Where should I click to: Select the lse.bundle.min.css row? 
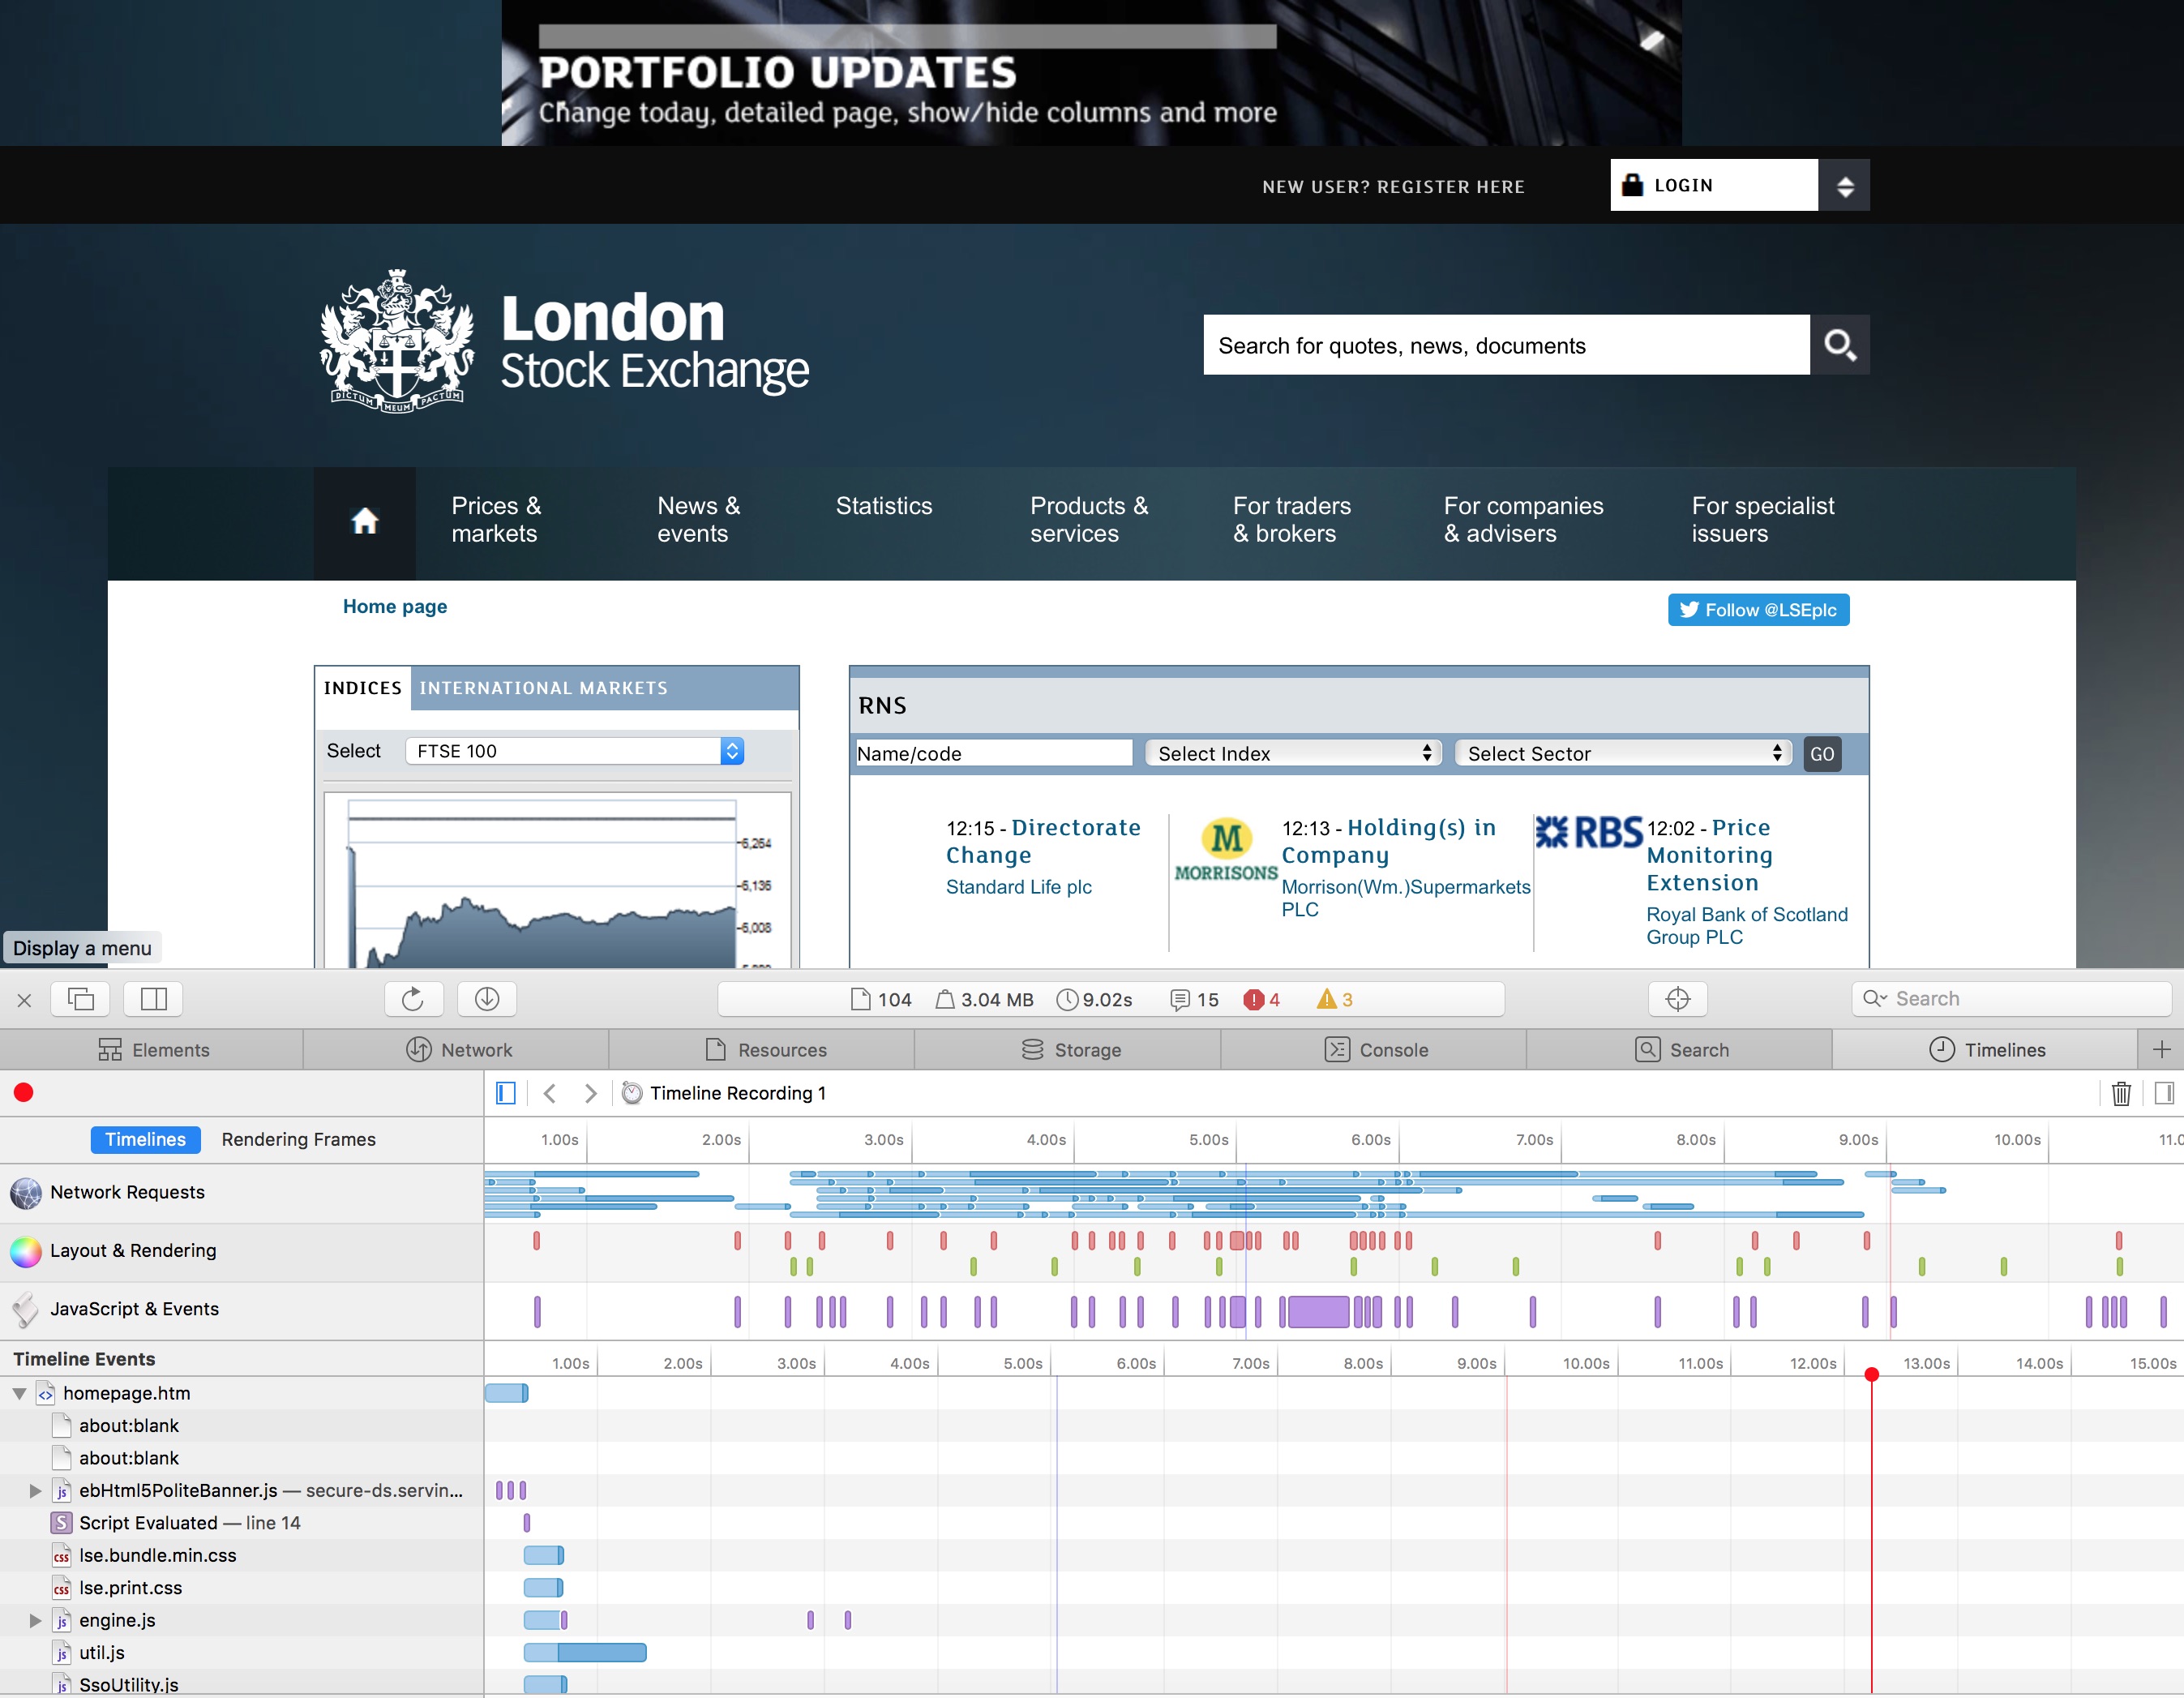pyautogui.click(x=242, y=1556)
